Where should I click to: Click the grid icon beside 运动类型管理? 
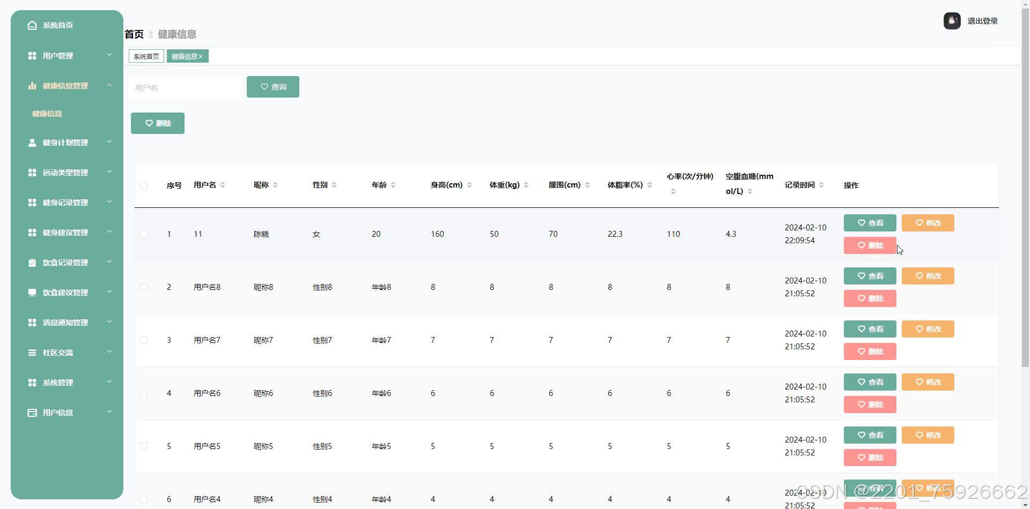click(32, 173)
